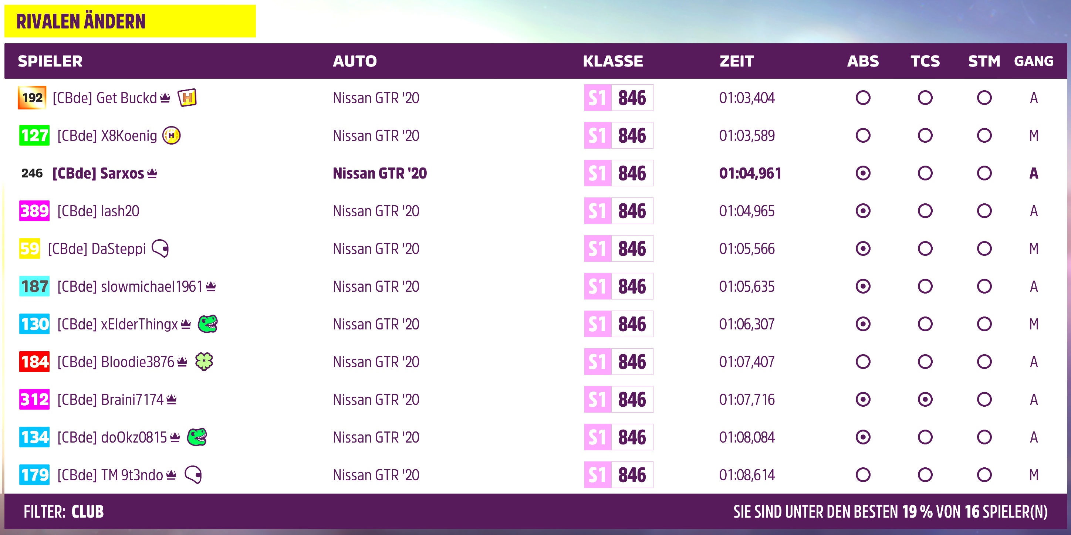Select the ABS indicator in Sarxos row
This screenshot has width=1071, height=535.
pos(863,173)
